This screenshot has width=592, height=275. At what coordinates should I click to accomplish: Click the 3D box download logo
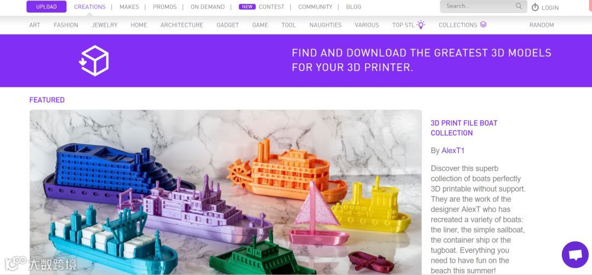[x=94, y=61]
